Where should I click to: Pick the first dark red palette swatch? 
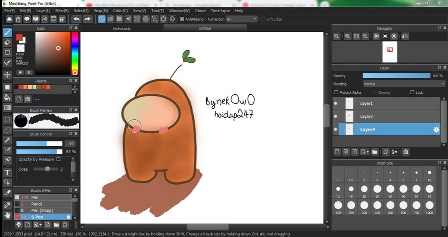coord(16,87)
